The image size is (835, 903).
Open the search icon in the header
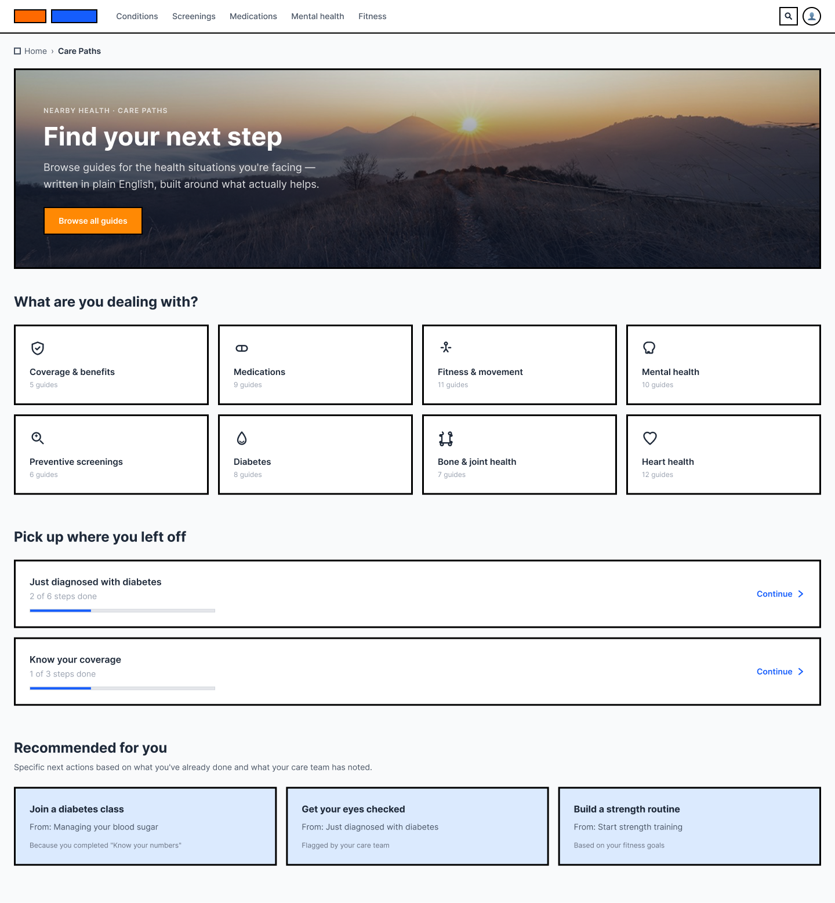(789, 16)
